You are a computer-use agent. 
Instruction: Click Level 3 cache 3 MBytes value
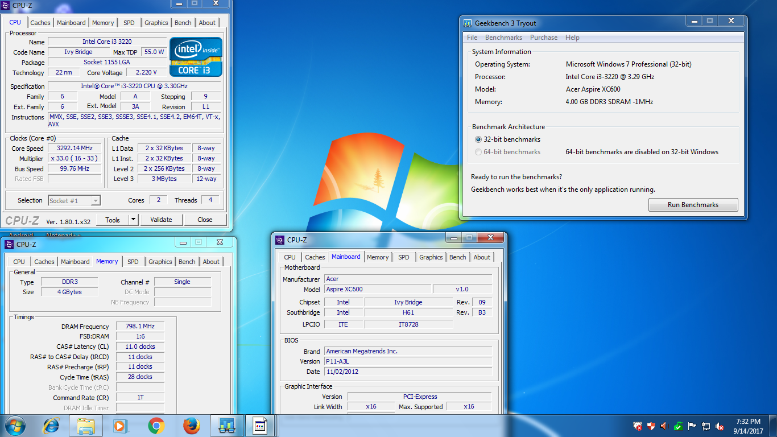coord(164,179)
